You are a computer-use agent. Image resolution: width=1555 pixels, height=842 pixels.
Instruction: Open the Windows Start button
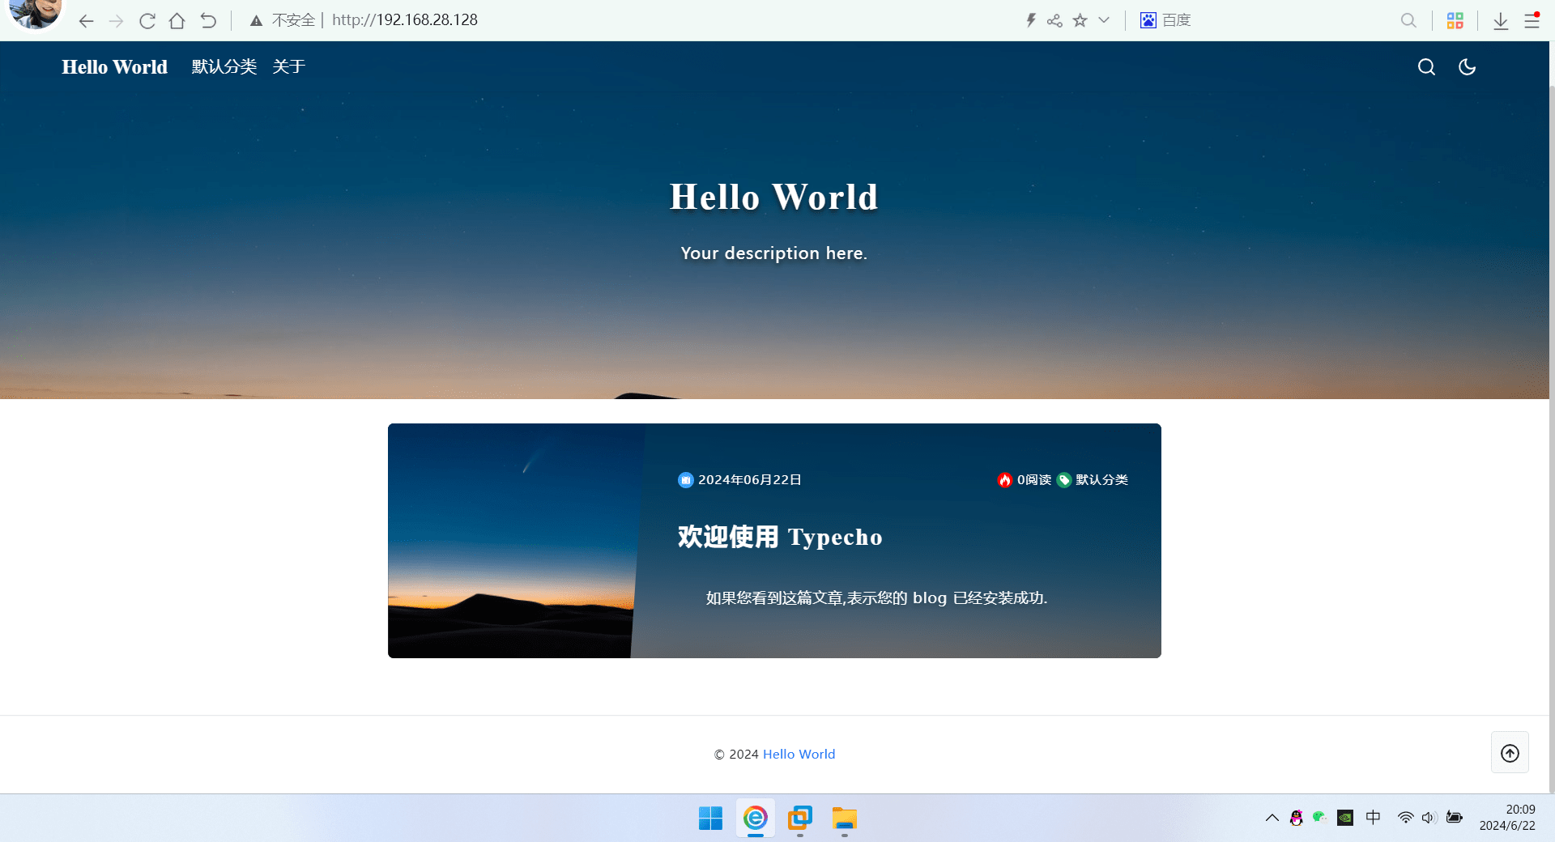point(710,819)
